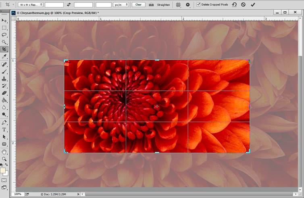
Task: Select the Type tool
Action: [x=4, y=130]
